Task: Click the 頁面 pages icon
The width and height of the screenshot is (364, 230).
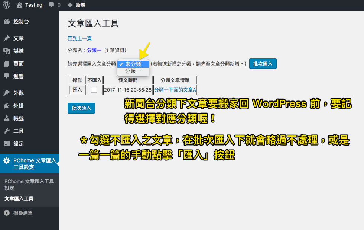Action: pos(7,64)
